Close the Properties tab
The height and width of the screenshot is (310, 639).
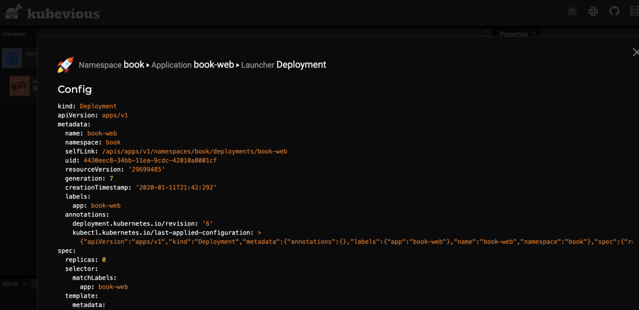point(534,34)
